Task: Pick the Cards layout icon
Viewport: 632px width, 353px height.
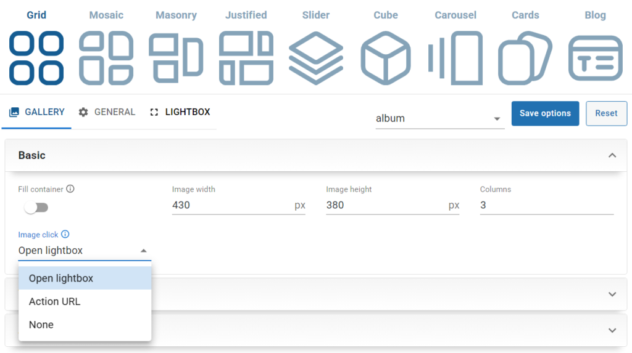Action: [525, 58]
